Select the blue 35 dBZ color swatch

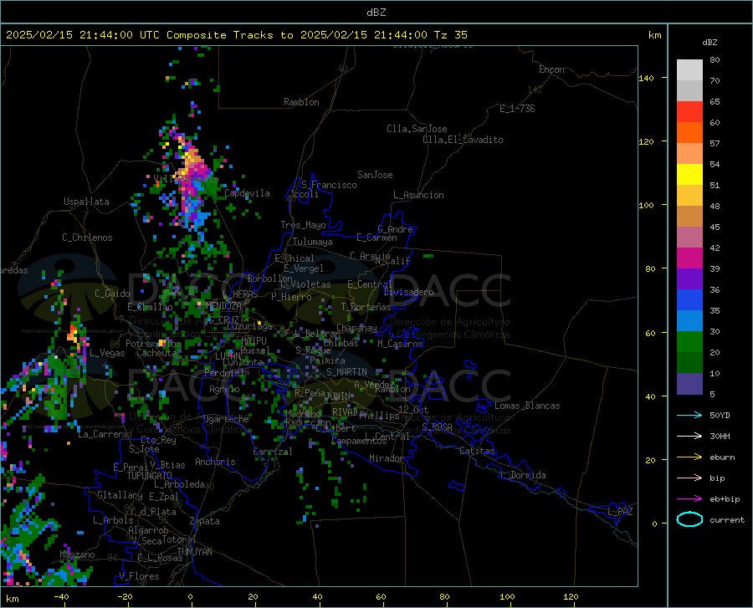click(x=689, y=300)
